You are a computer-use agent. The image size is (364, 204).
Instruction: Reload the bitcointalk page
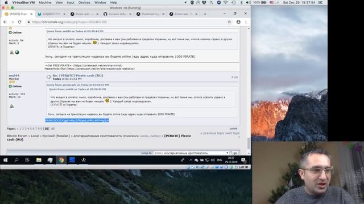point(19,22)
